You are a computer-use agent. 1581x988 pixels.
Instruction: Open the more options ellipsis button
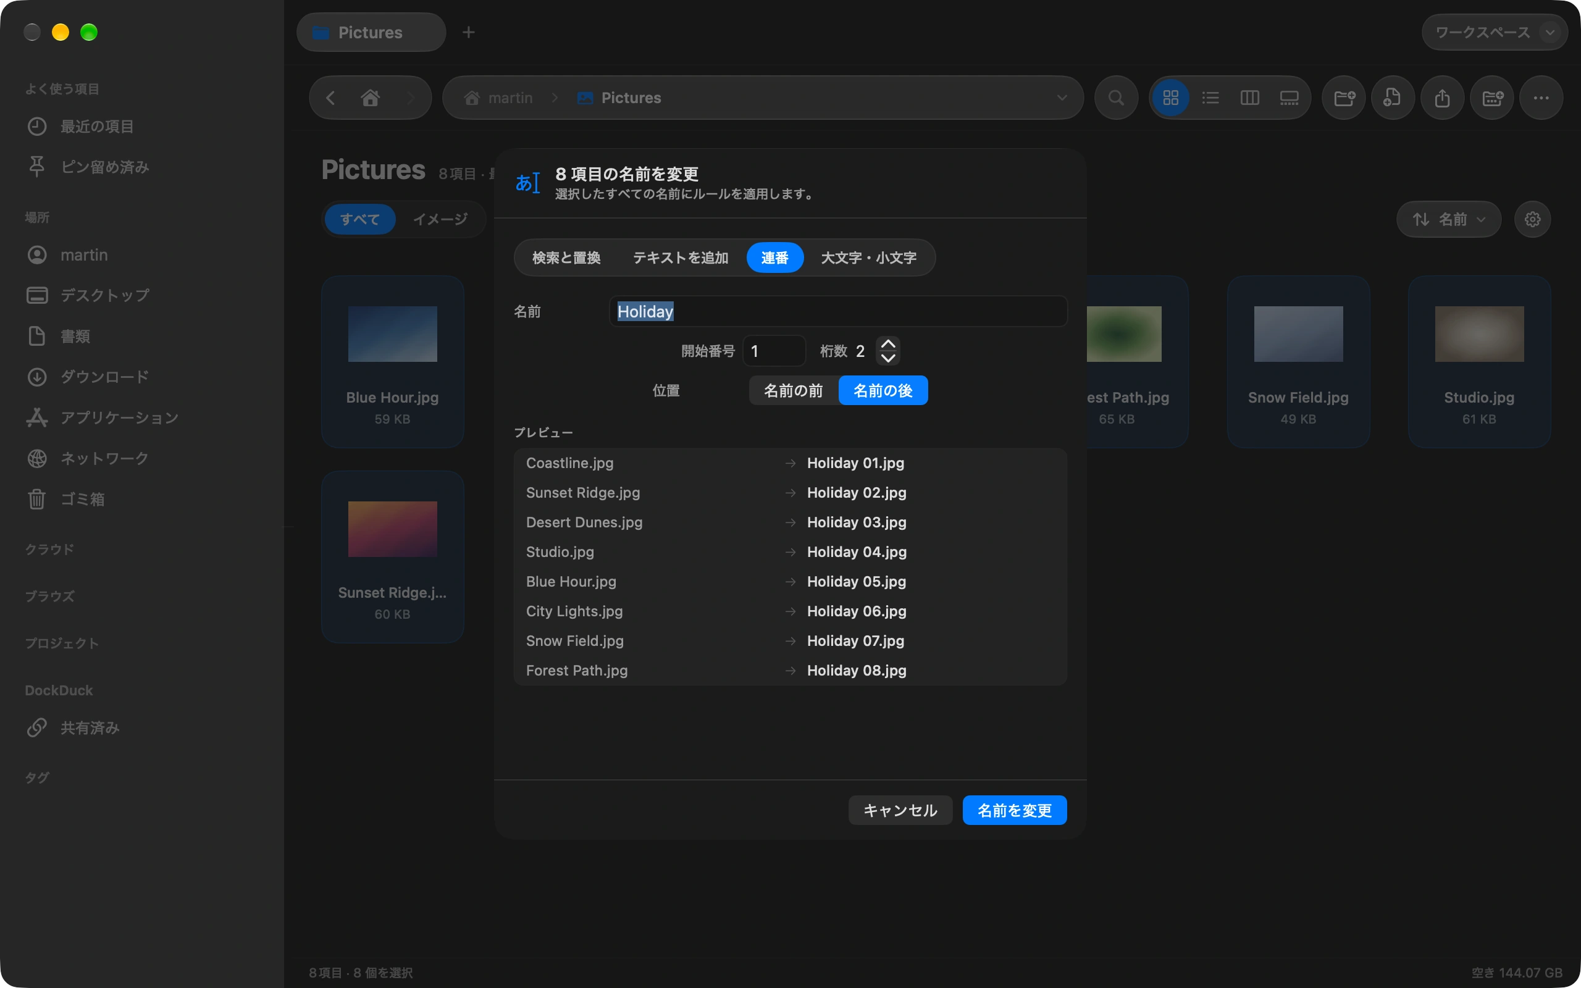1541,98
